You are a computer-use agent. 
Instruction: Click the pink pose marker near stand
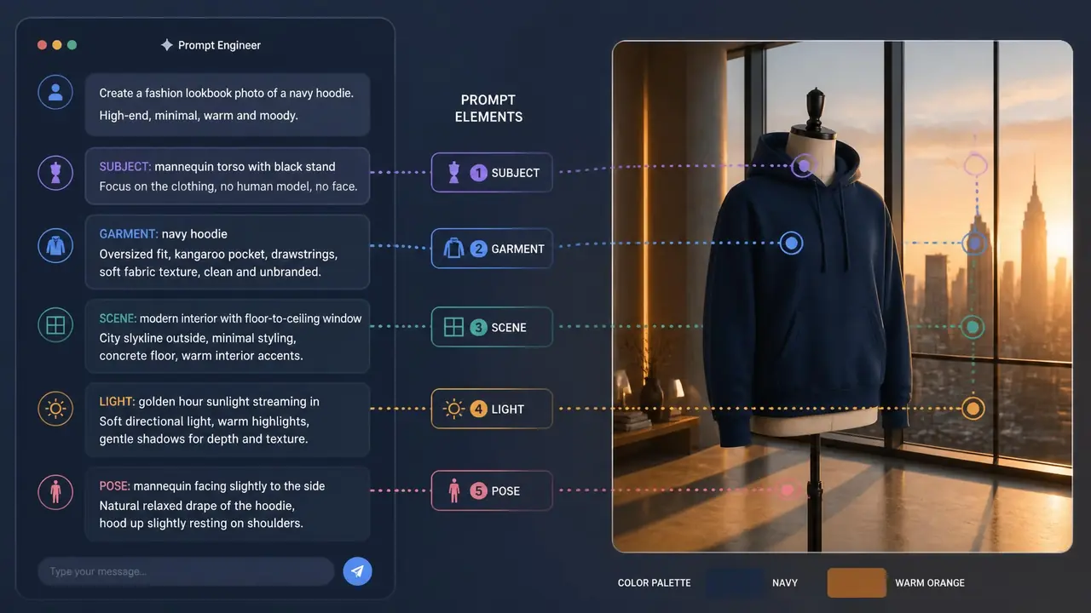pos(788,490)
